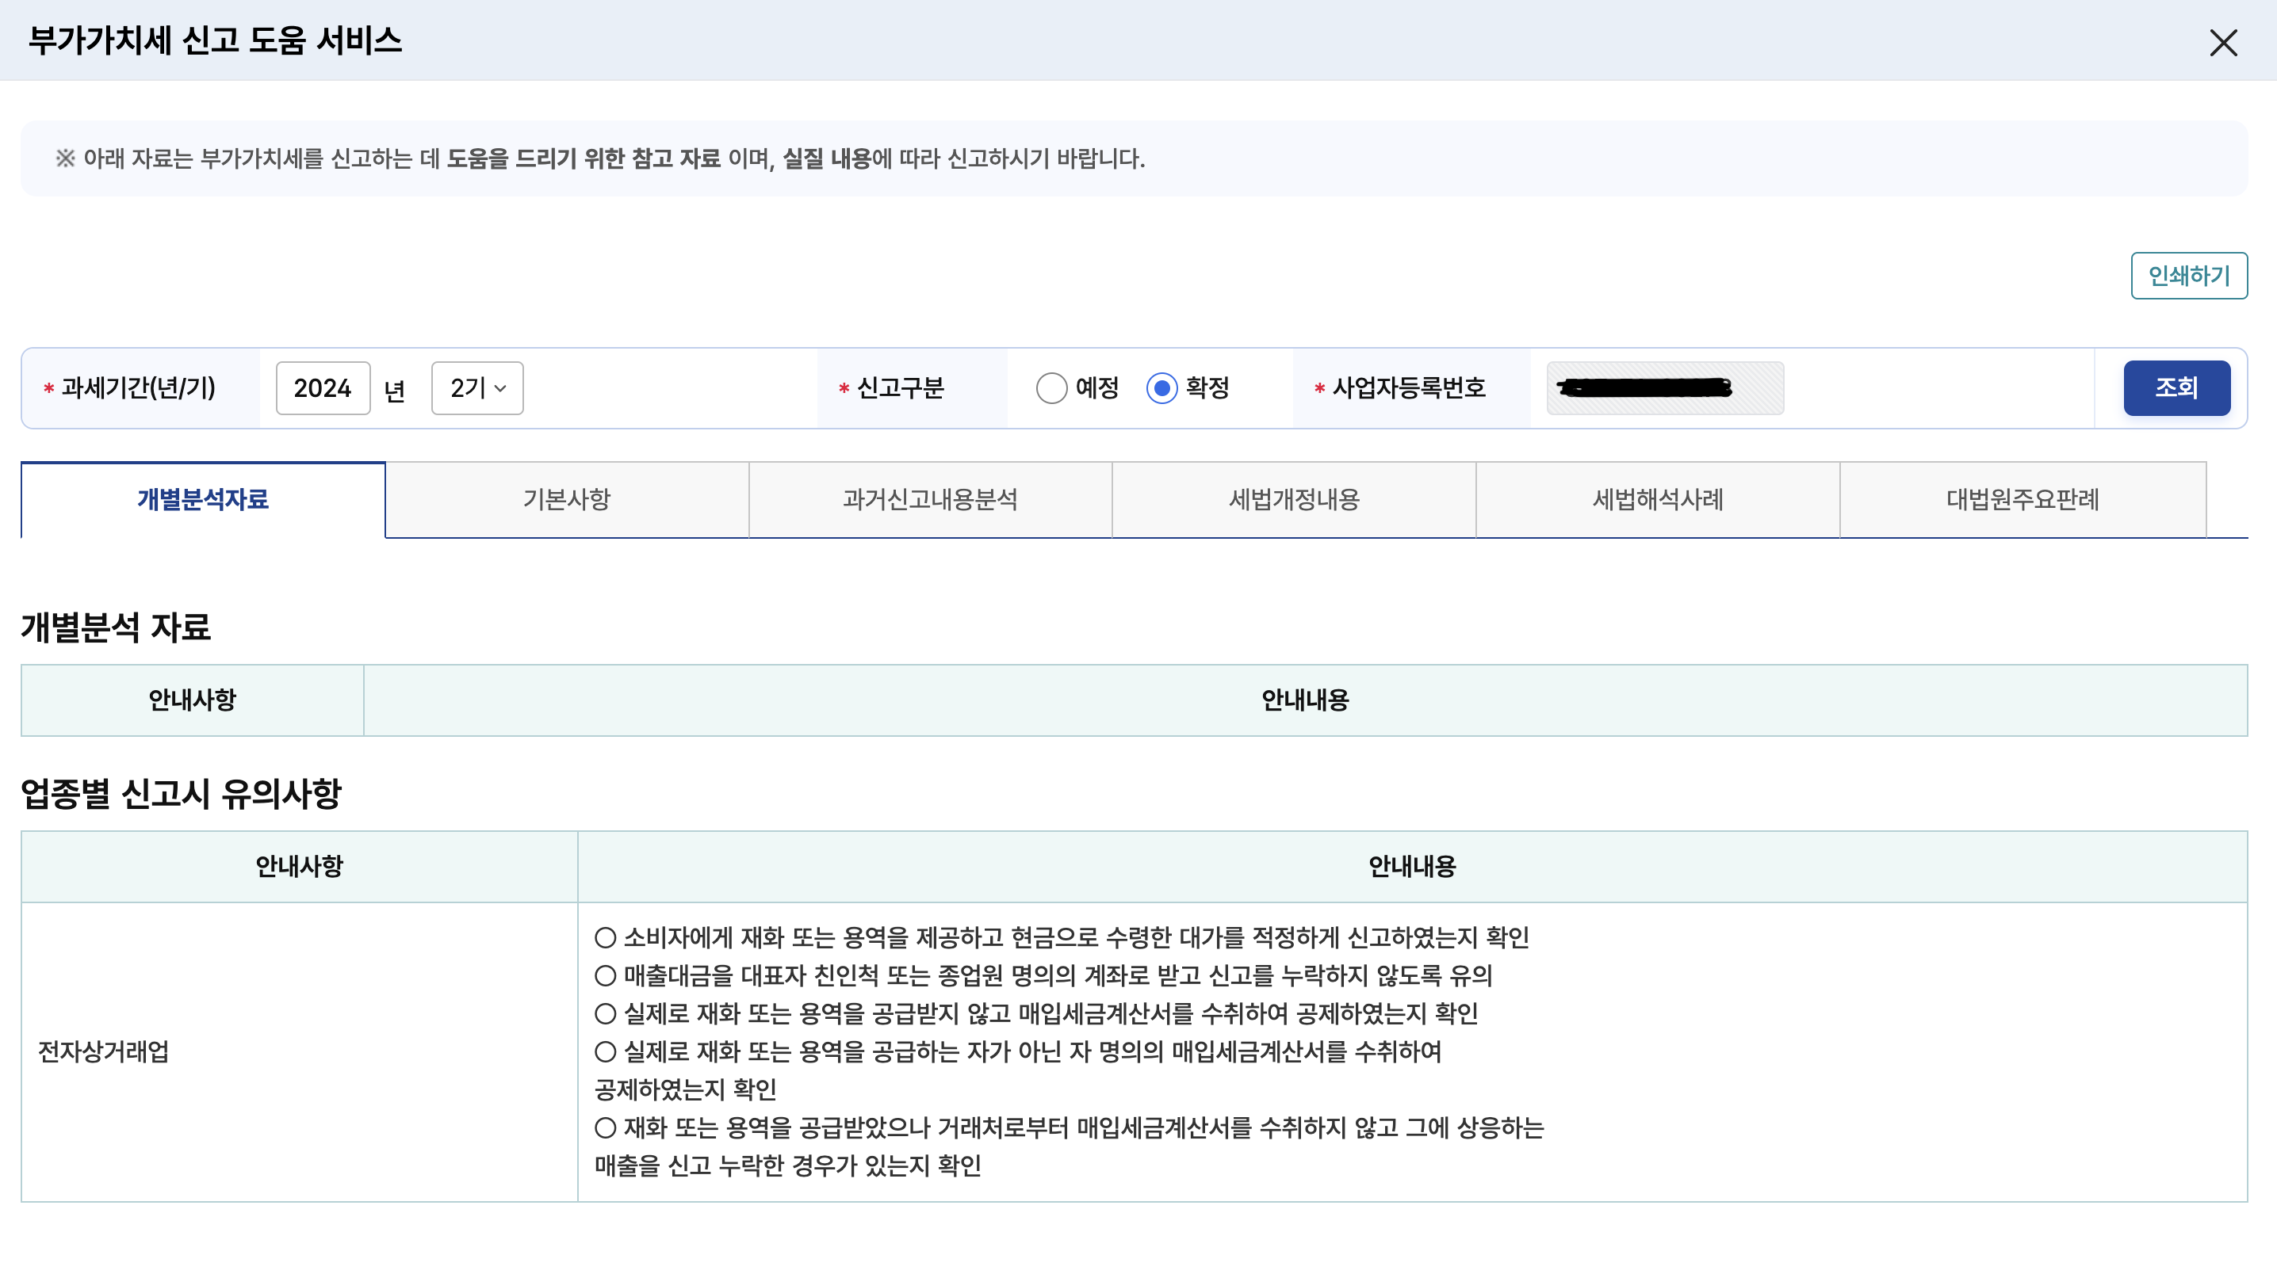The width and height of the screenshot is (2277, 1274).
Task: Open the 2기 period dropdown
Action: (476, 388)
